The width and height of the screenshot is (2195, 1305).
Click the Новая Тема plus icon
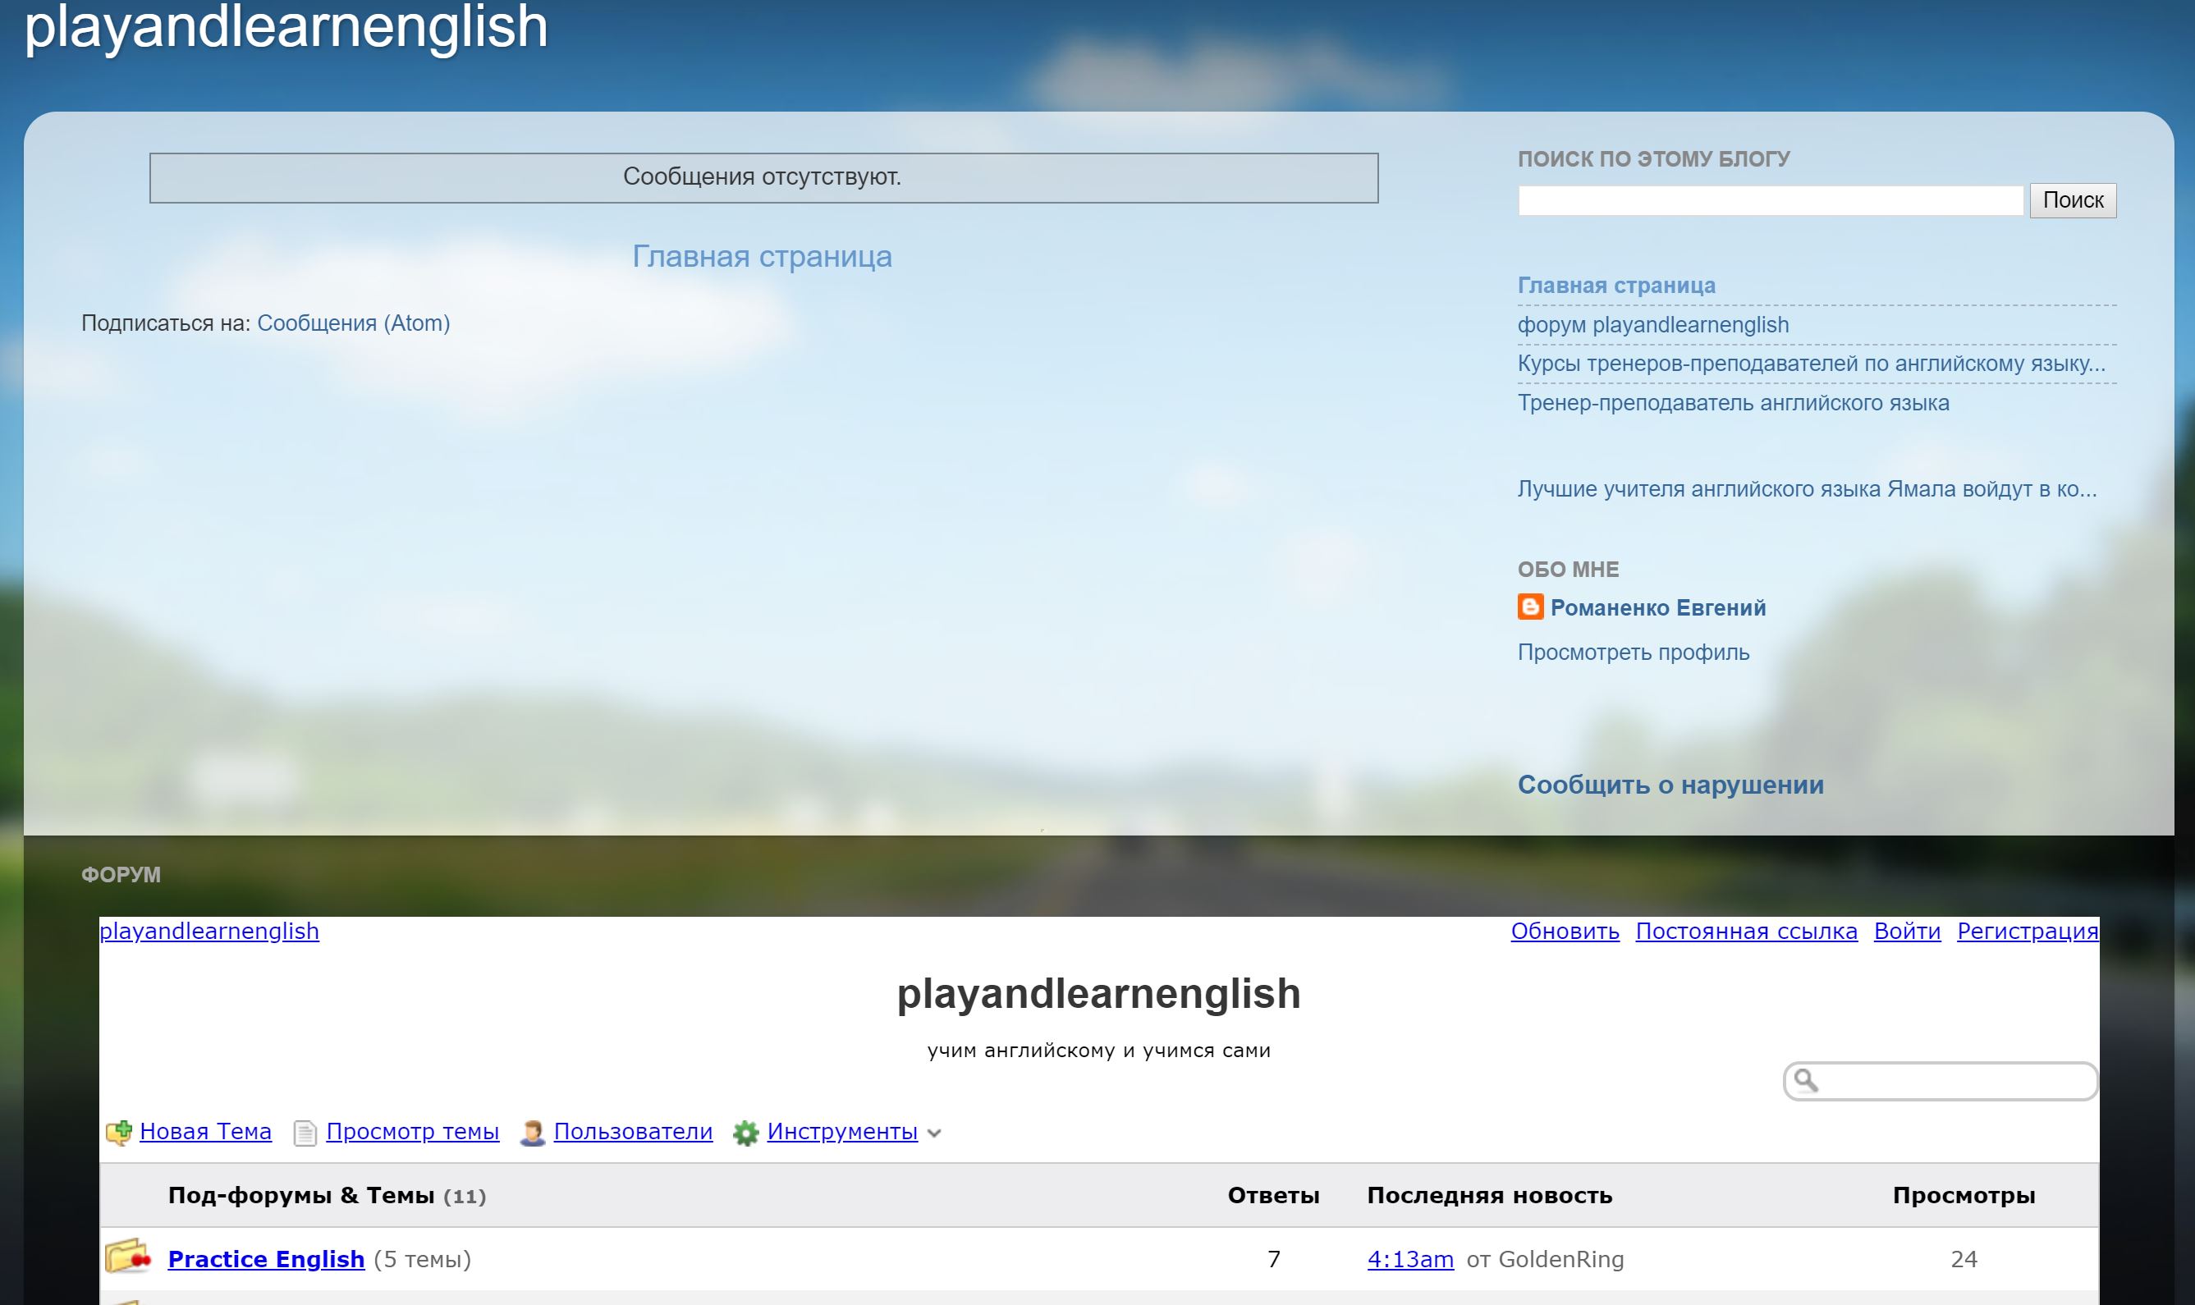(119, 1133)
